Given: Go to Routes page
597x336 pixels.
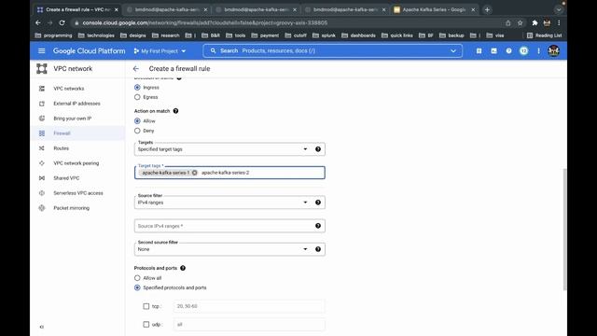Looking at the screenshot, I should click(62, 148).
